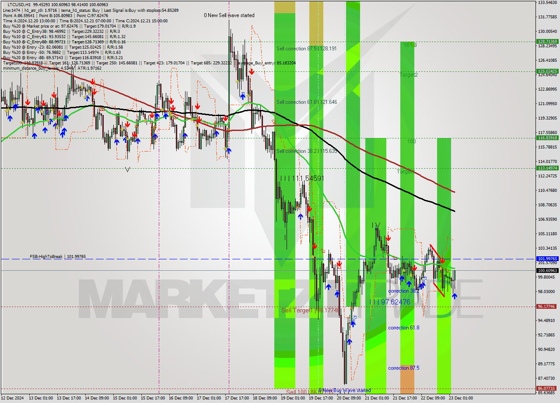Click the 130.00250 price axis value
Viewport: 560px width, 403px height.
pyautogui.click(x=547, y=32)
